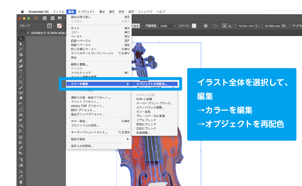Select the Eyedropper tool
The image size is (302, 186).
pyautogui.click(x=21, y=148)
